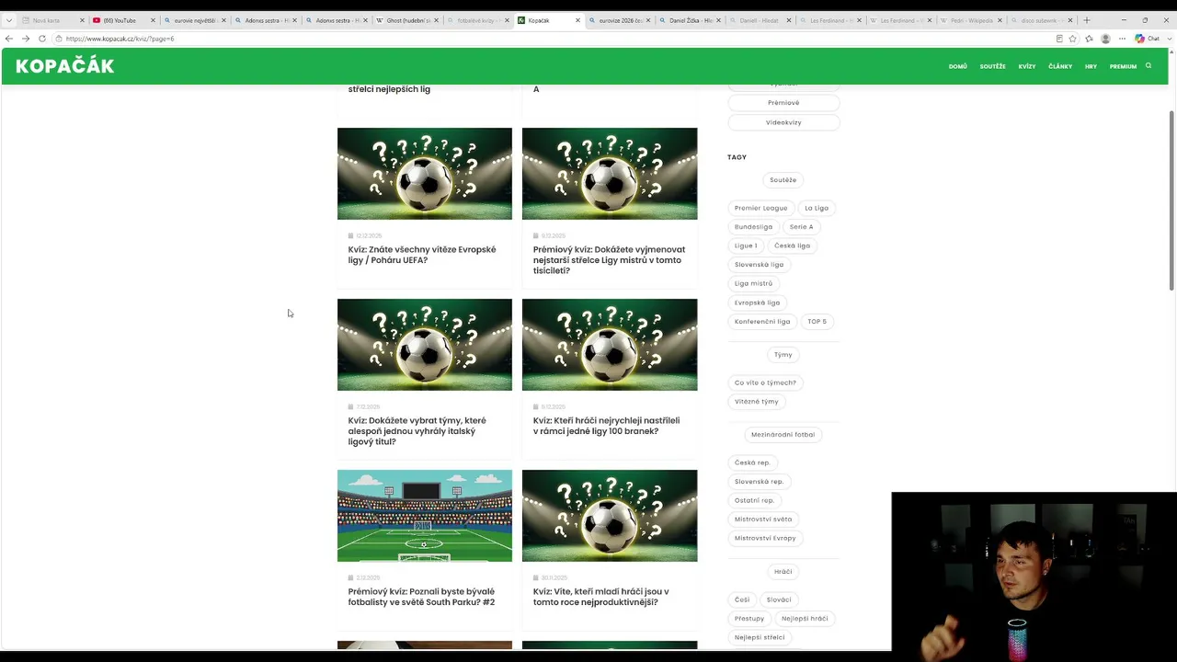Reload the page with refresh icon
The height and width of the screenshot is (662, 1177).
point(42,39)
